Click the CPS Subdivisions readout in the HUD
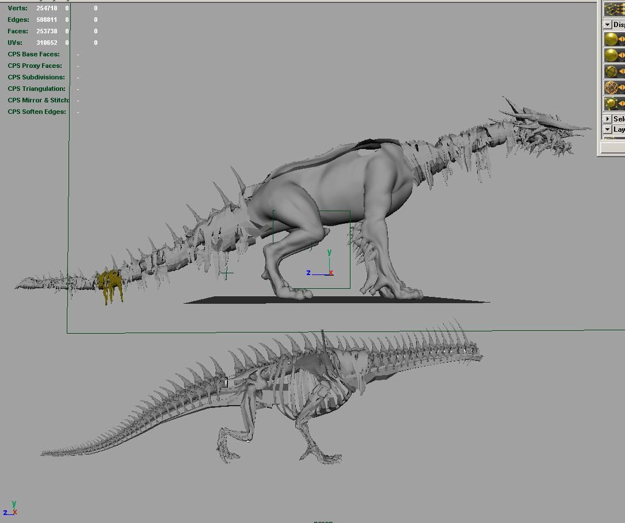 (36, 77)
